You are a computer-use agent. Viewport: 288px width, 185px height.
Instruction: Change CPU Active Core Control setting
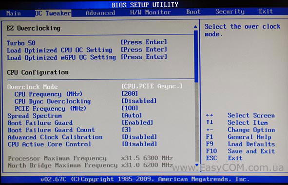[139, 144]
